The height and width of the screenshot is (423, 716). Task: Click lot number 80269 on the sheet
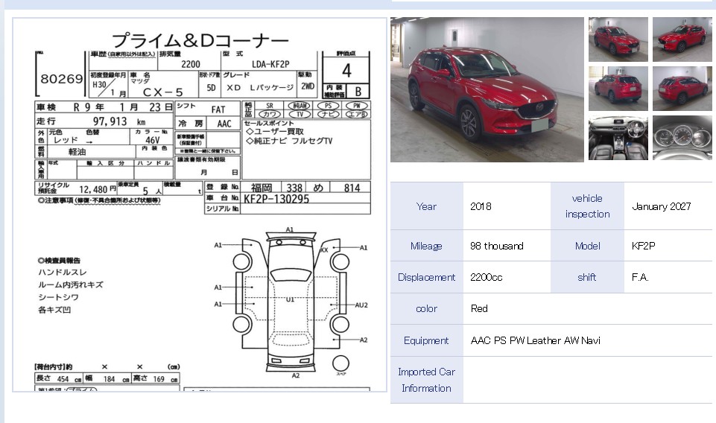62,79
